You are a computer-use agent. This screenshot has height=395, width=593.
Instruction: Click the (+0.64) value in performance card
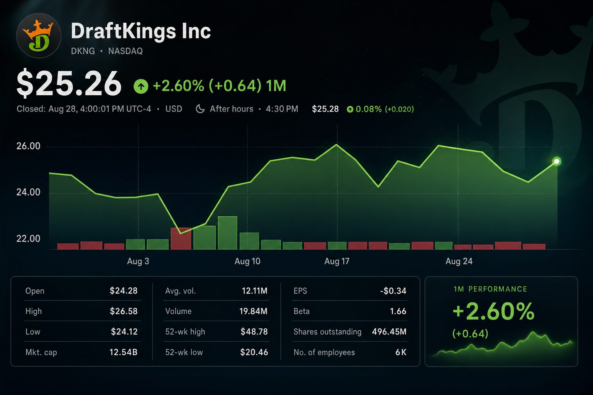pos(470,333)
